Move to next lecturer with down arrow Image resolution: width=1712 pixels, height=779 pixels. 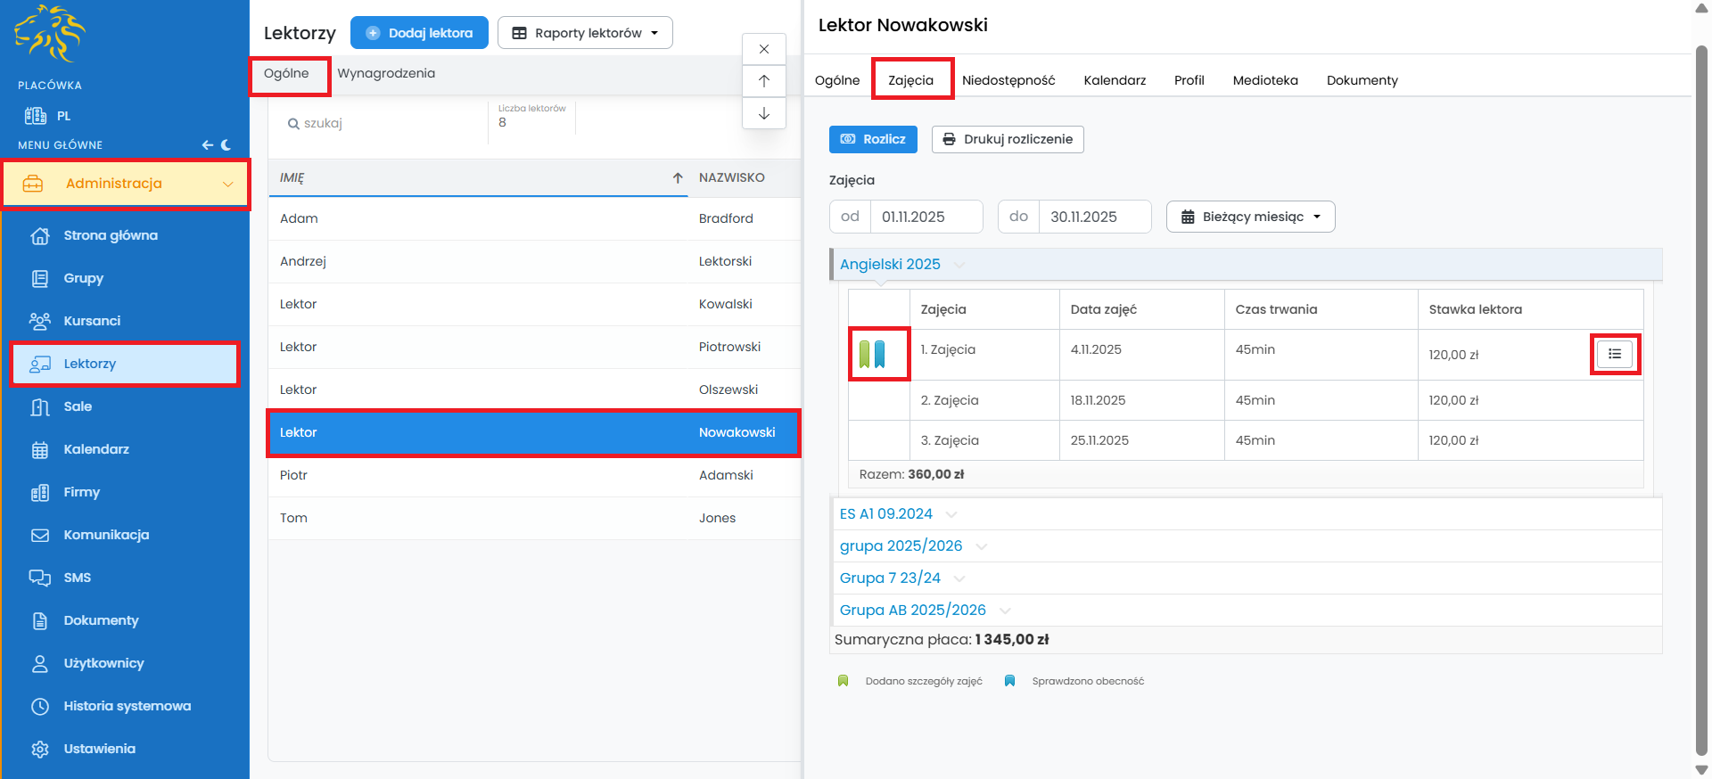(x=764, y=113)
